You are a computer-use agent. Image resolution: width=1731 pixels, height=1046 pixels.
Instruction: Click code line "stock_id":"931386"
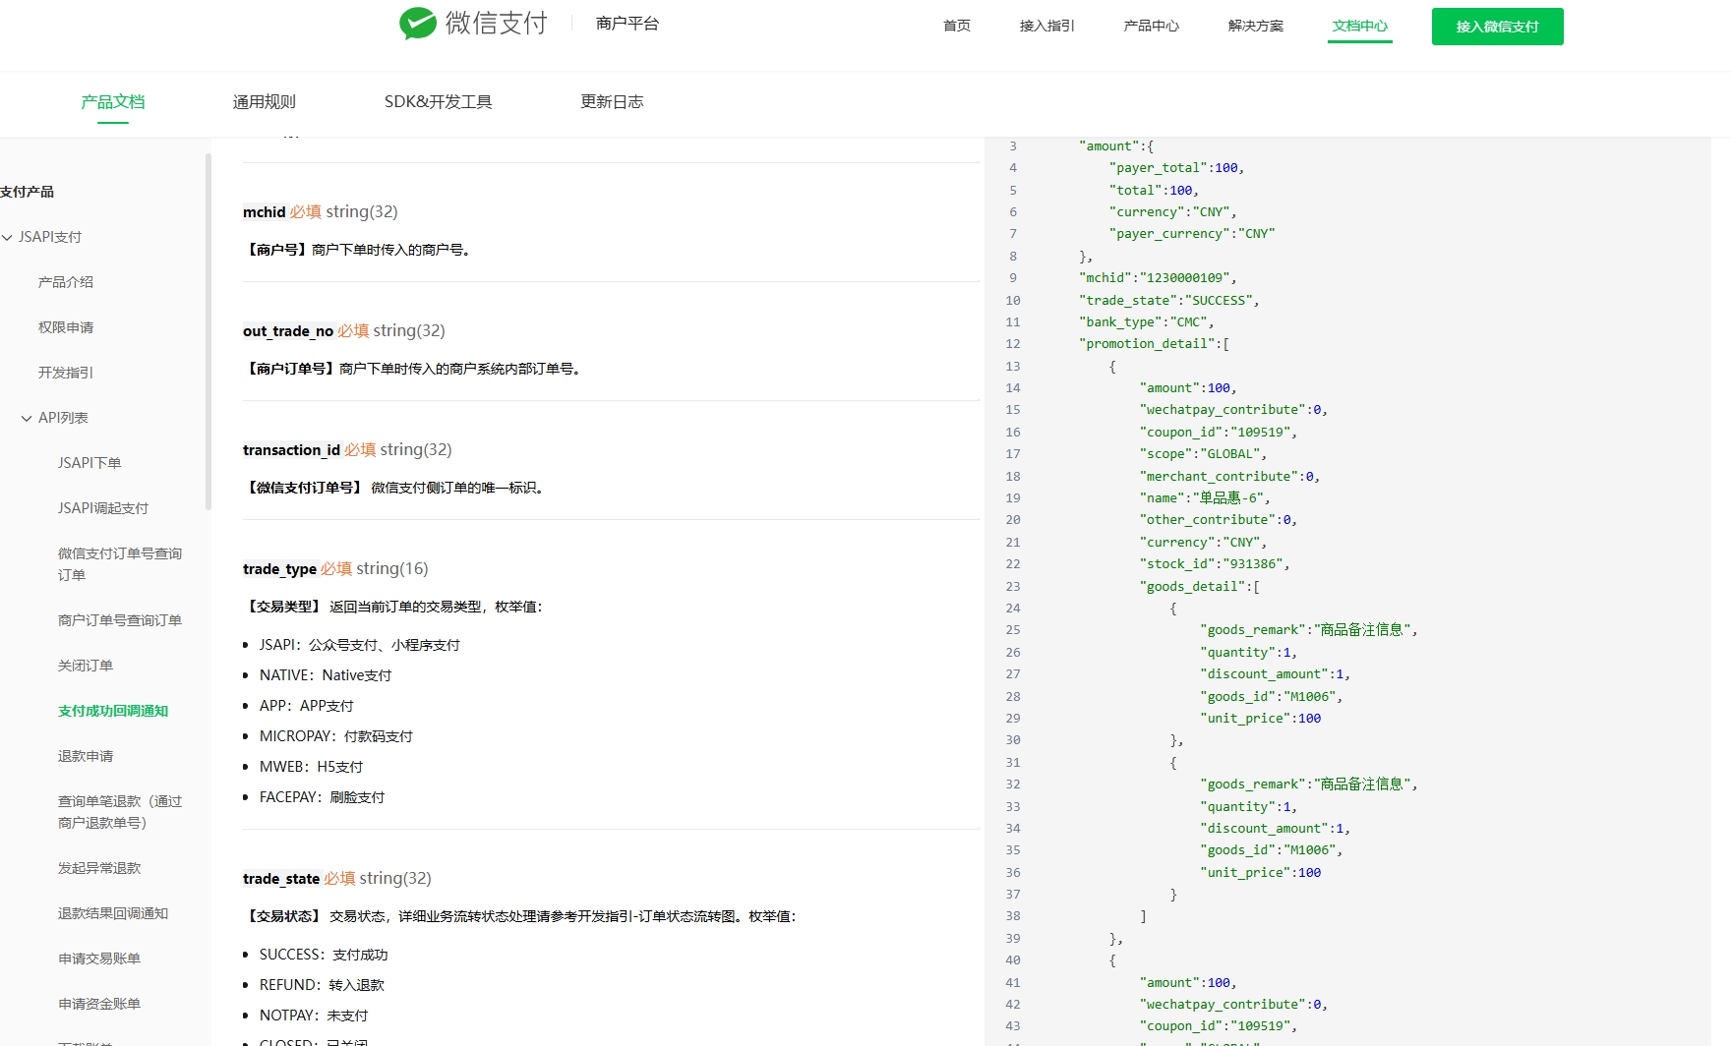click(1214, 564)
